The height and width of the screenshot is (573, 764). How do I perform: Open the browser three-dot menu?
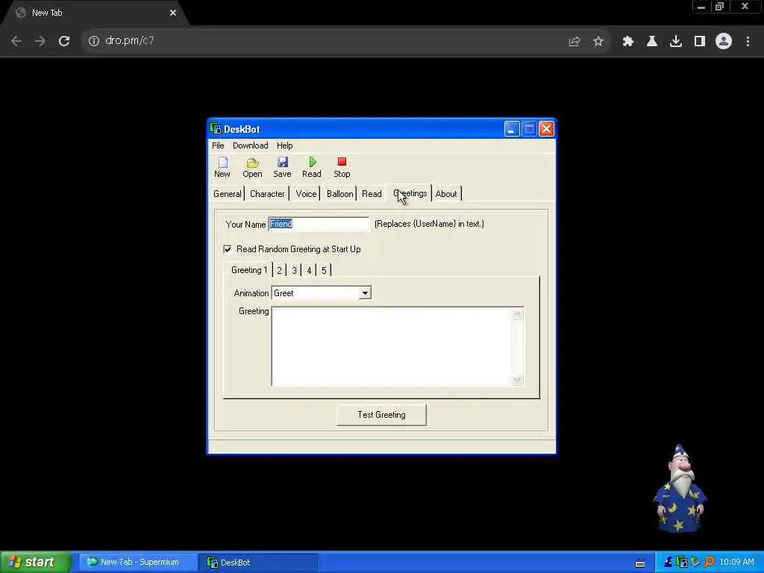pos(748,42)
